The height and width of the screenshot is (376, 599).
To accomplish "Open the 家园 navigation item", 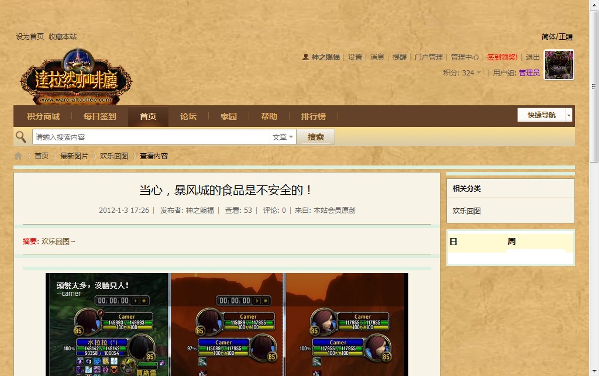I will tap(229, 116).
